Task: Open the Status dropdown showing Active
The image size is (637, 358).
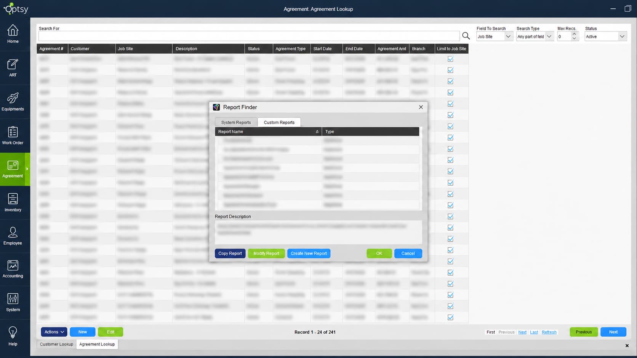Action: [606, 37]
